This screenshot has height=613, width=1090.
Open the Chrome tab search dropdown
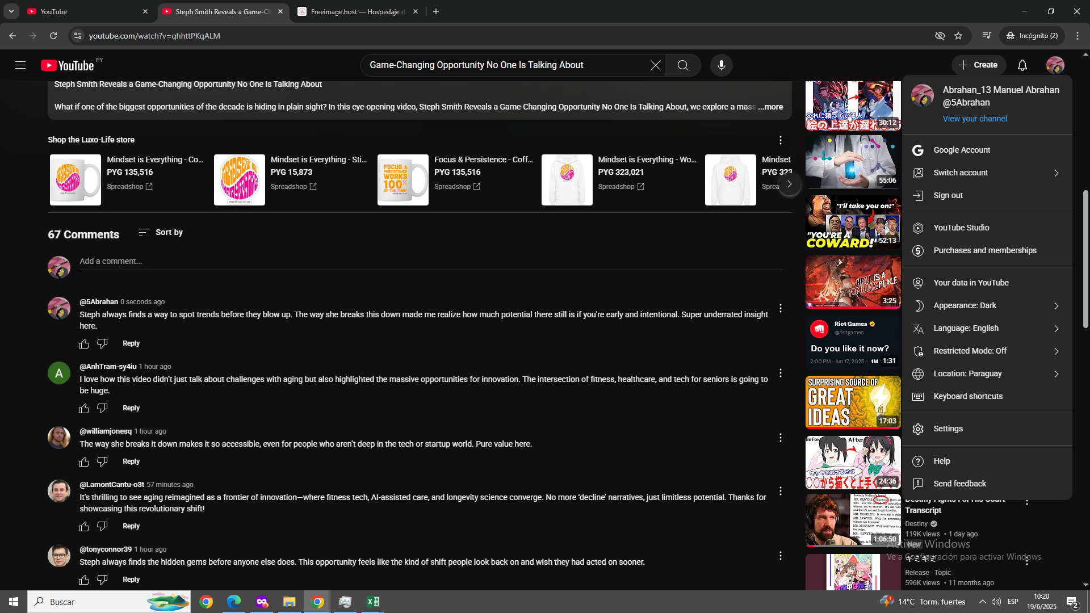[11, 11]
